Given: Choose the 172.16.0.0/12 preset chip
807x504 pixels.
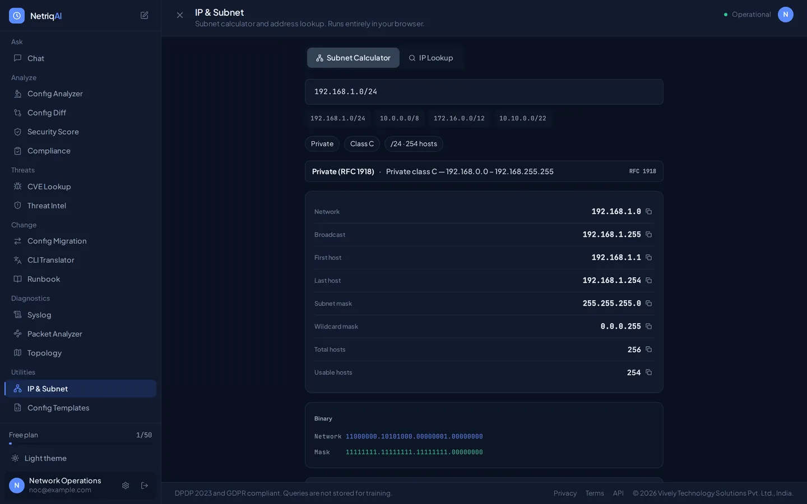Looking at the screenshot, I should [459, 118].
